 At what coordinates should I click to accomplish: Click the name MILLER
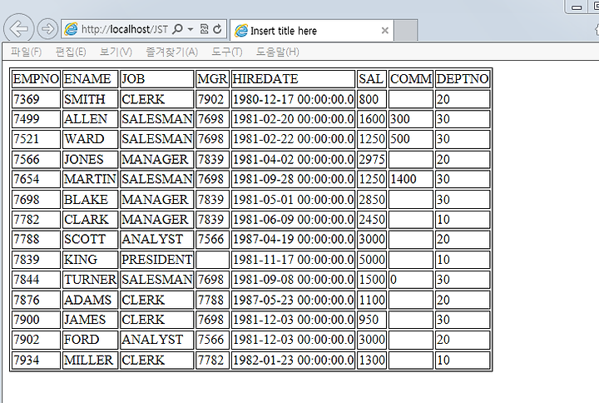click(x=89, y=361)
